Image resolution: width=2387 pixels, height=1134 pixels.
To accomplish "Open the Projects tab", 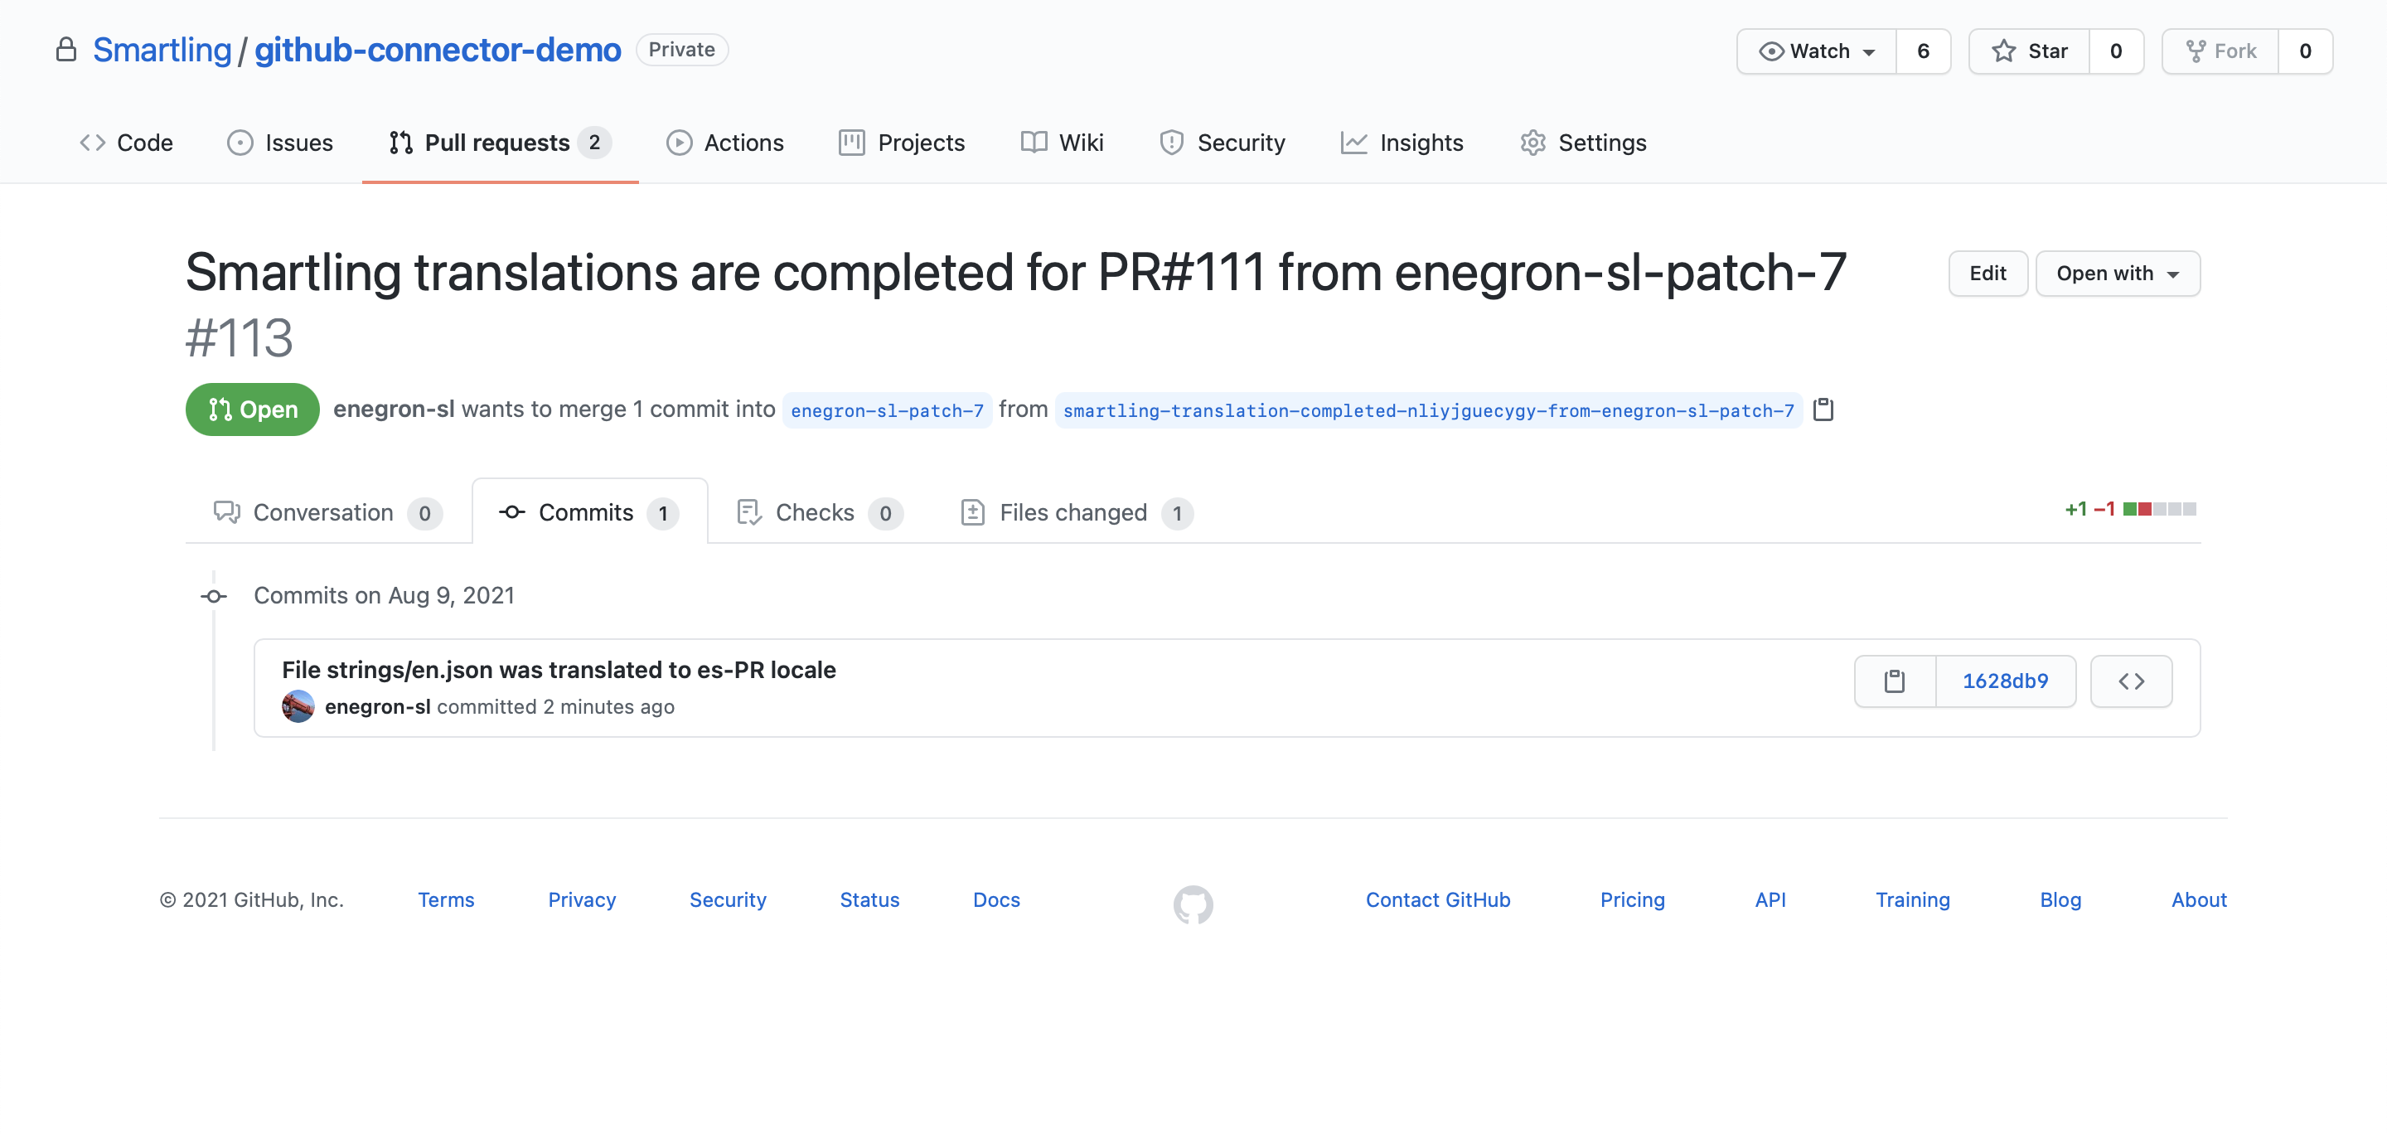I will pos(902,143).
